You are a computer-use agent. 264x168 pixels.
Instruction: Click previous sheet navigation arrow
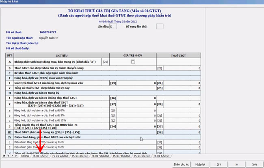click(8, 156)
